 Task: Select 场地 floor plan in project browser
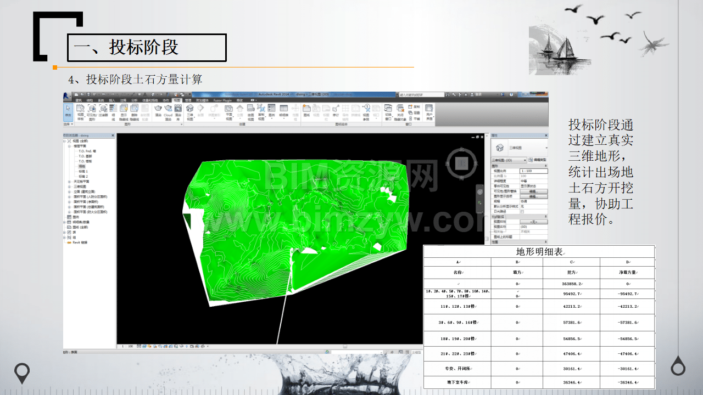(x=82, y=166)
